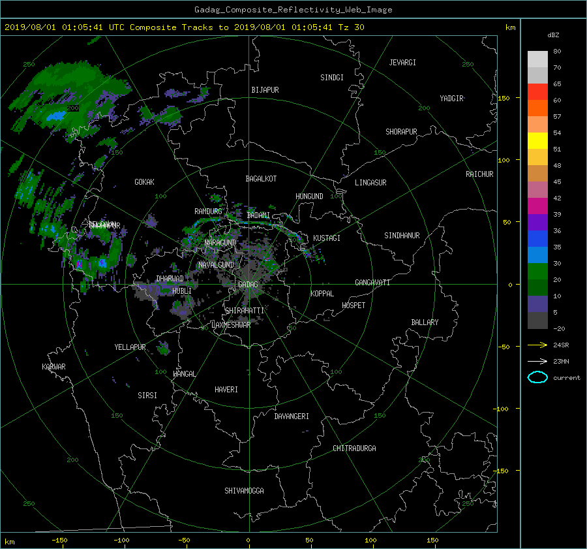Click the BAGALKOT city label
The width and height of the screenshot is (587, 549).
pyautogui.click(x=261, y=179)
